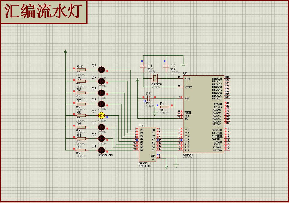Screen dimensions: 289x203
Task: Click the ground symbol below resistor R1
Action: (x=155, y=114)
